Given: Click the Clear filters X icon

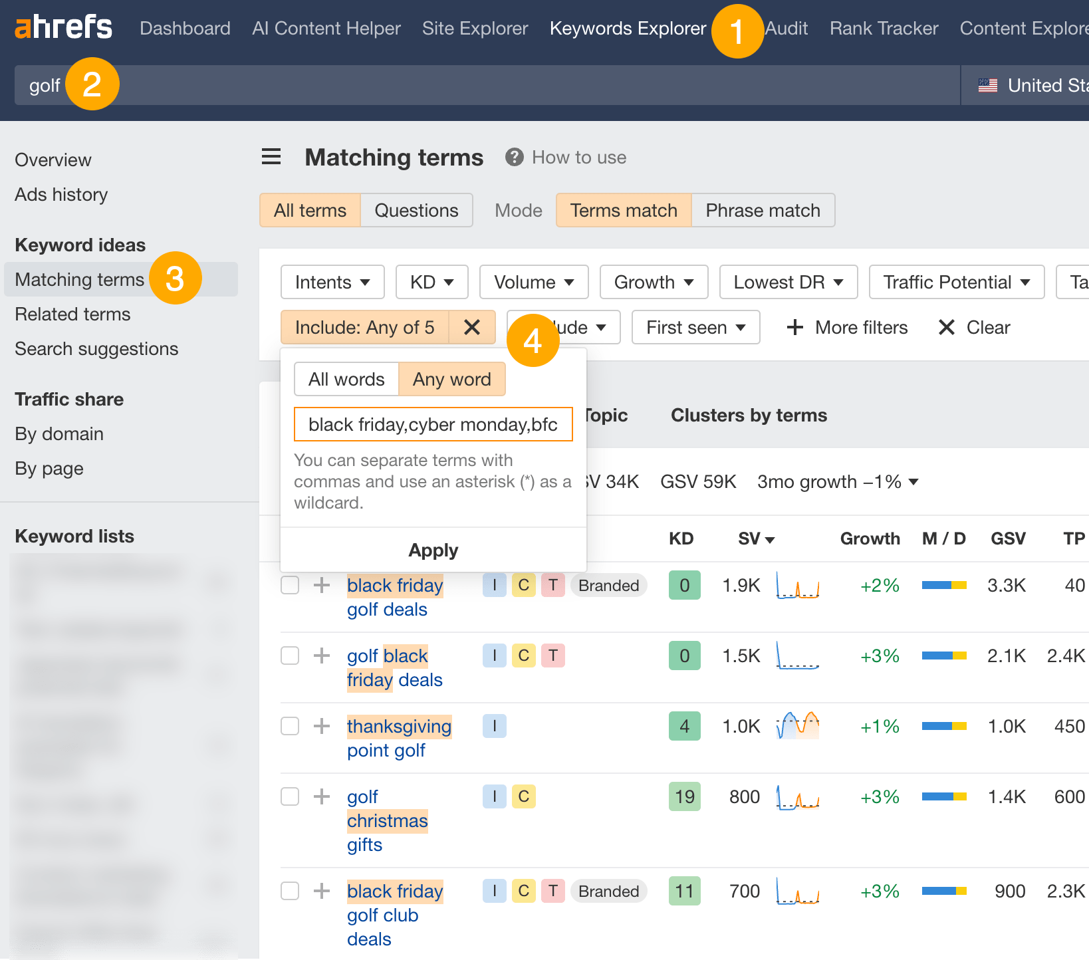Looking at the screenshot, I should (947, 327).
